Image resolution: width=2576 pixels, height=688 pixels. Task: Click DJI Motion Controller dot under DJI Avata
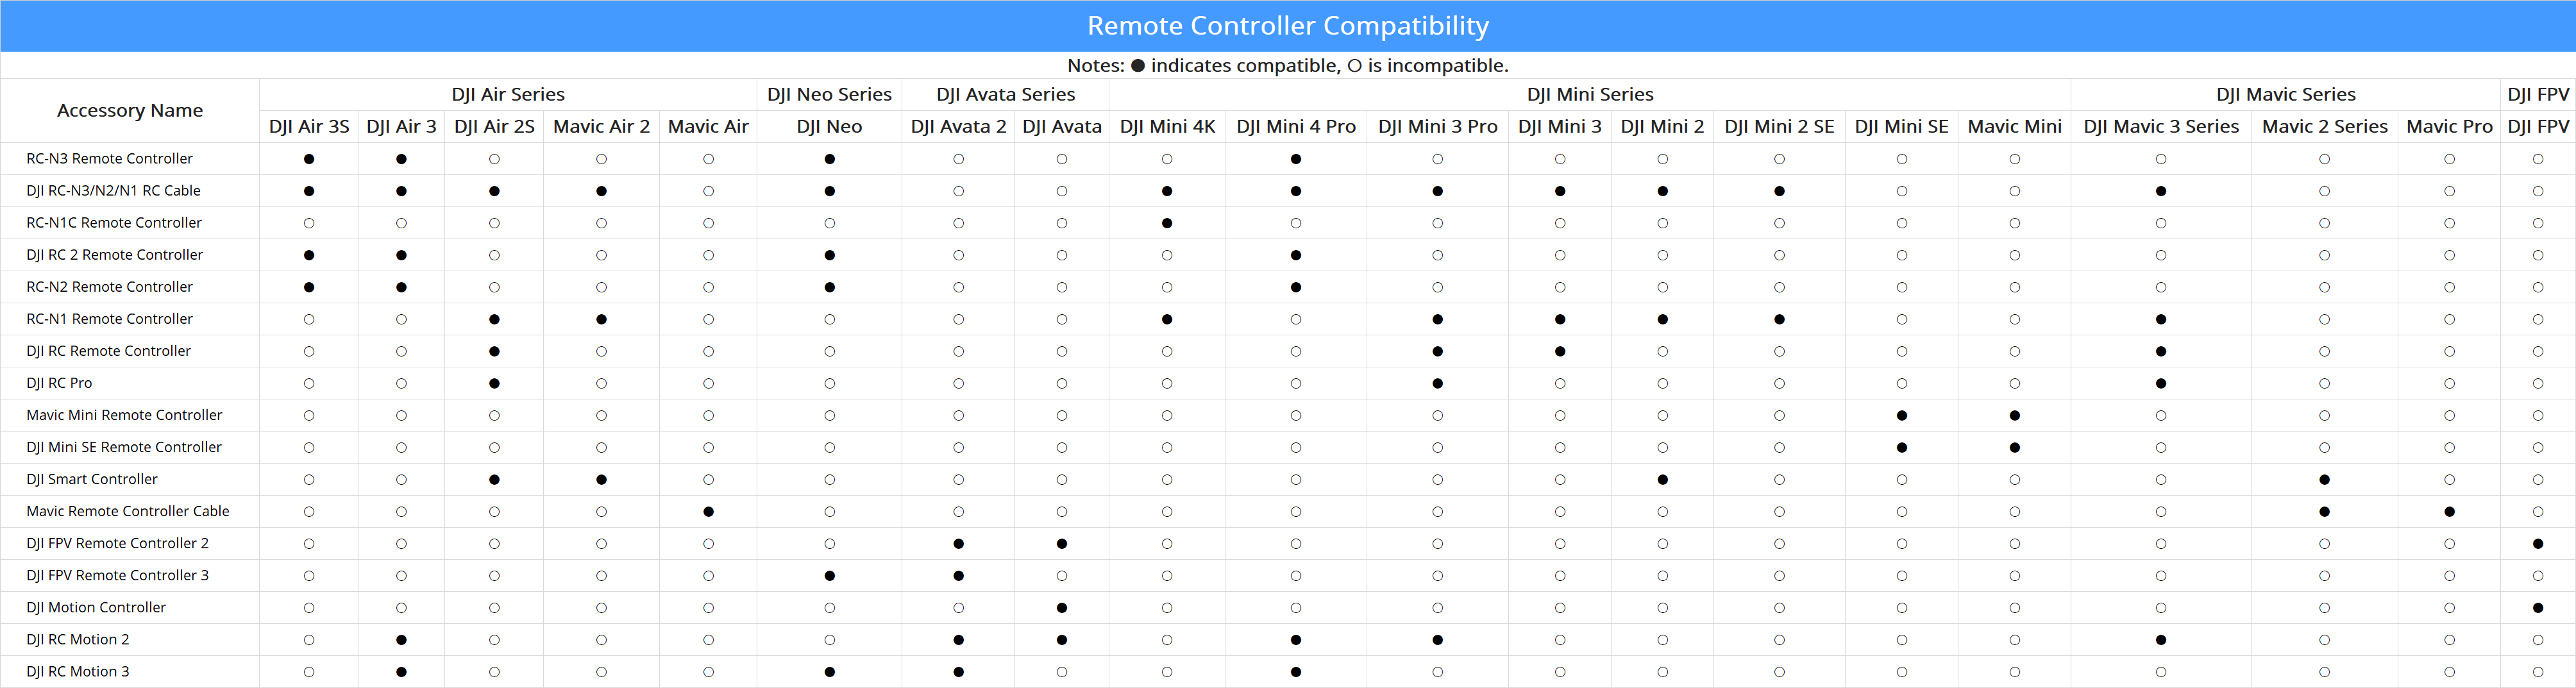click(x=1061, y=608)
